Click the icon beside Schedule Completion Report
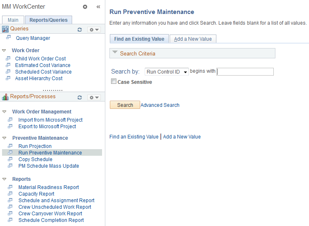Image resolution: width=309 pixels, height=226 pixels. click(10, 220)
